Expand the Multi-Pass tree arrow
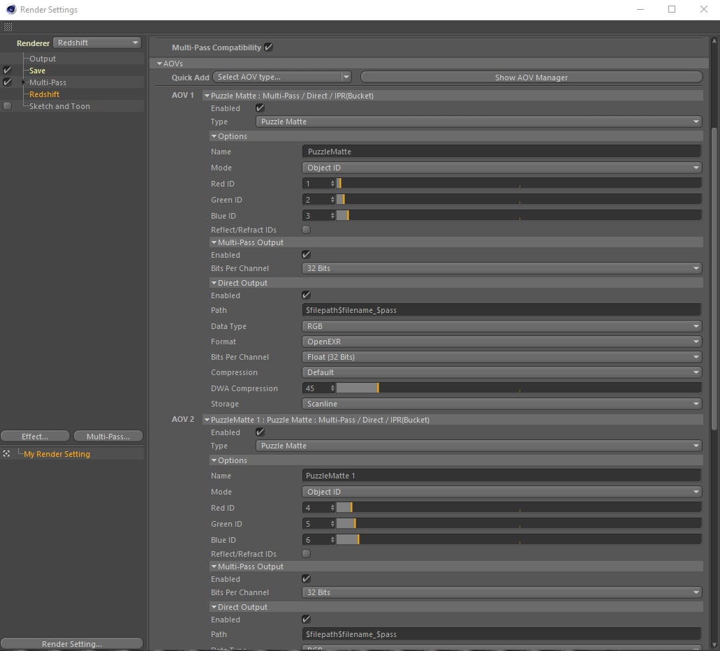 (24, 82)
